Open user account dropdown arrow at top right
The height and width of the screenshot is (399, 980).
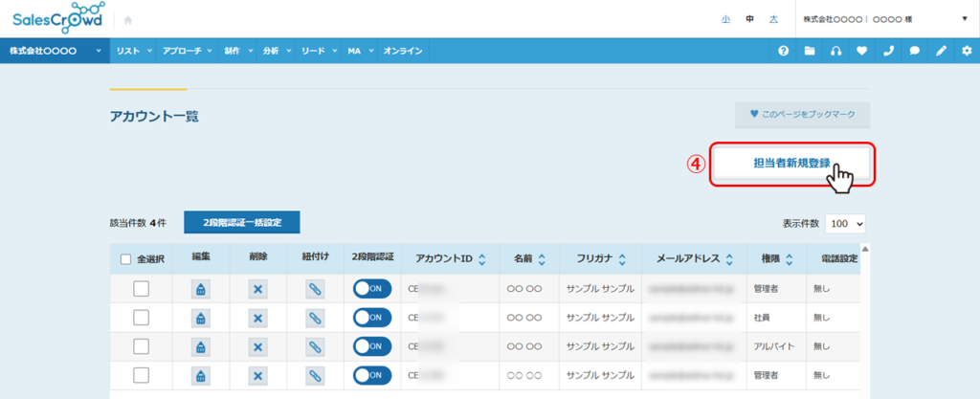(964, 18)
